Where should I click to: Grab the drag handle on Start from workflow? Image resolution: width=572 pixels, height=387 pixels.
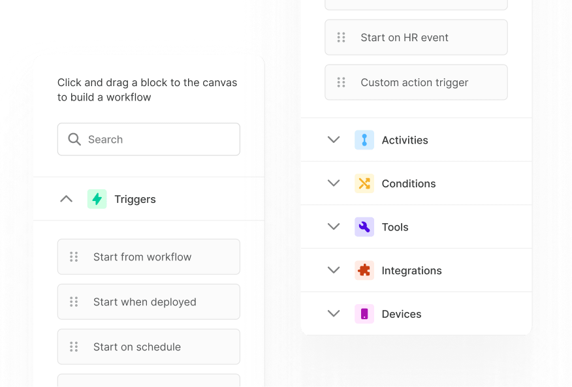click(x=74, y=256)
